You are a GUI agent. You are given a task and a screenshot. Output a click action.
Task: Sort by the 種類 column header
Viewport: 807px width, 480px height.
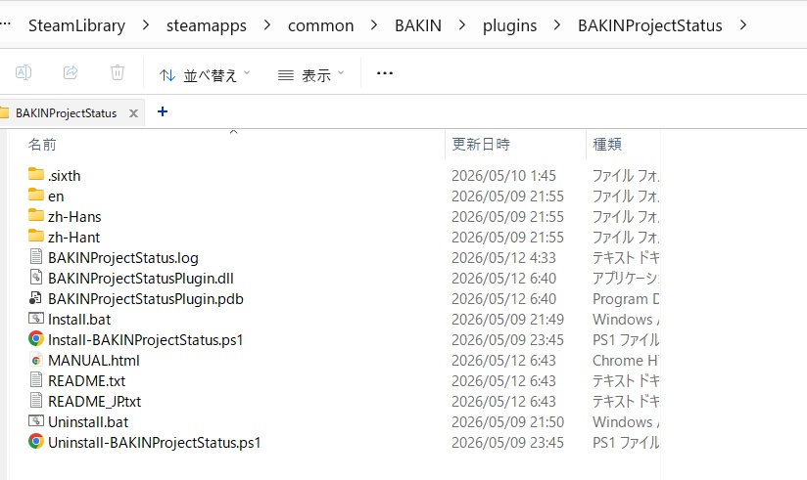tap(607, 145)
